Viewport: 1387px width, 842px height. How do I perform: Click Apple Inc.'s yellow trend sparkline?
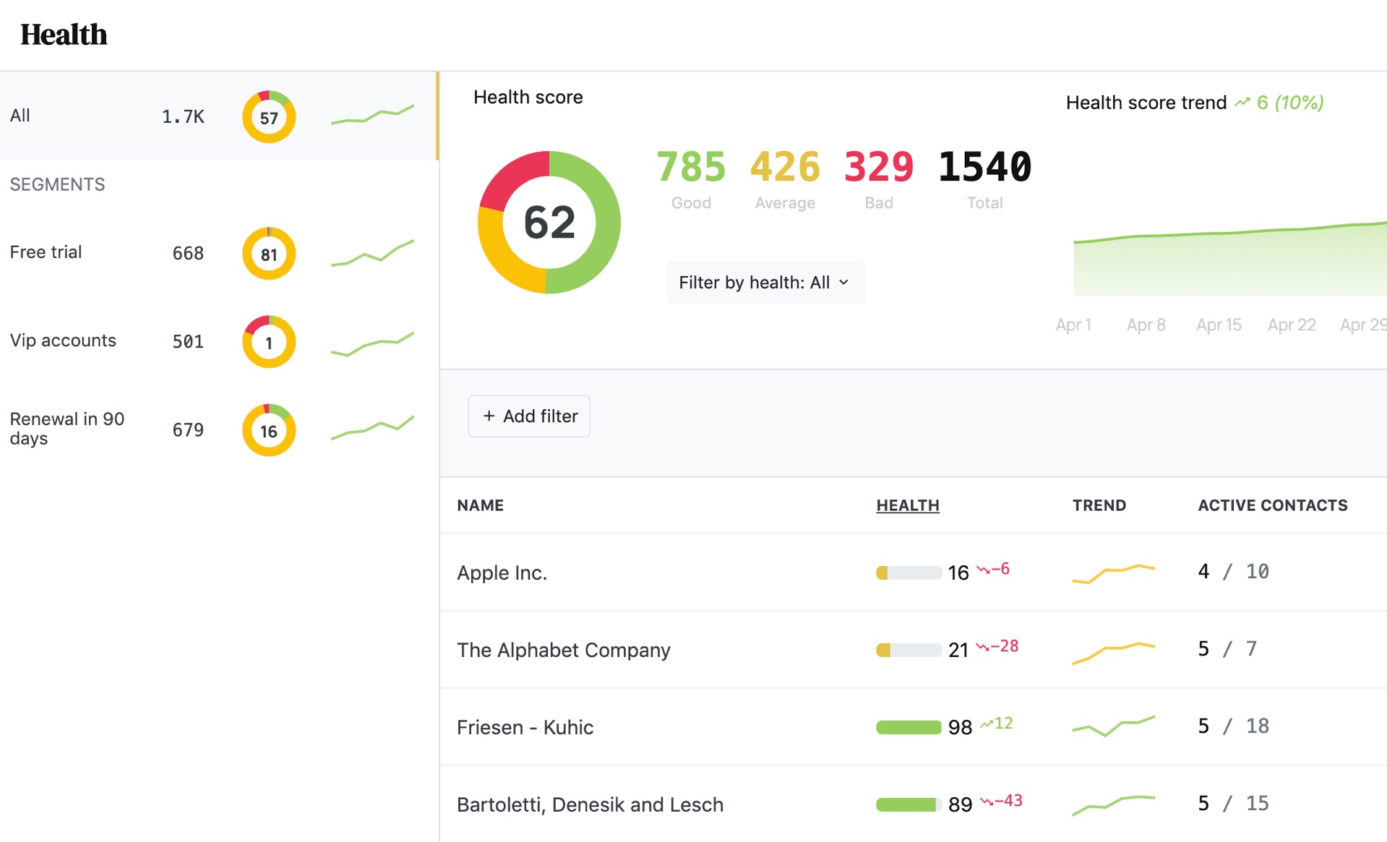coord(1112,572)
